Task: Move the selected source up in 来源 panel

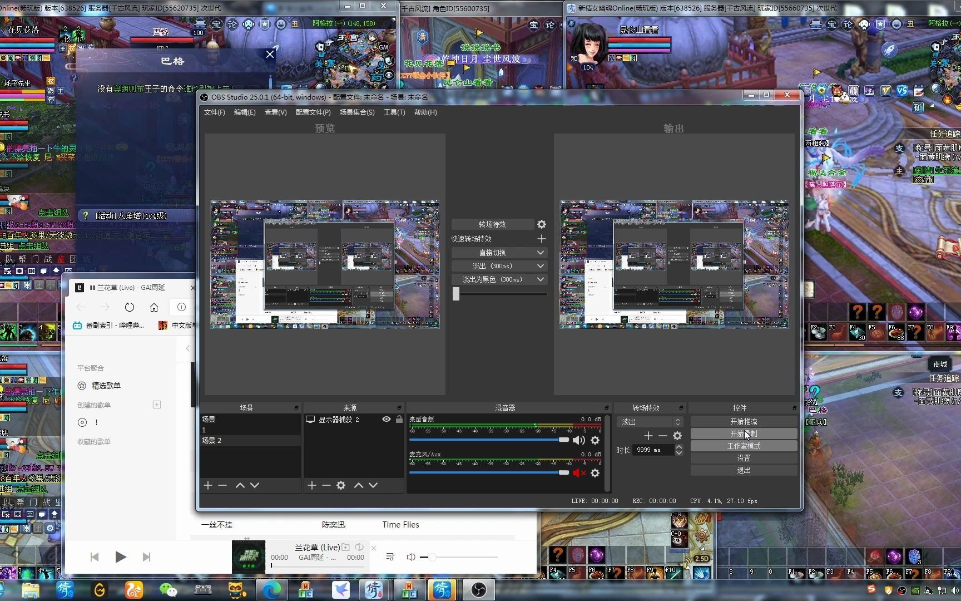Action: (359, 485)
